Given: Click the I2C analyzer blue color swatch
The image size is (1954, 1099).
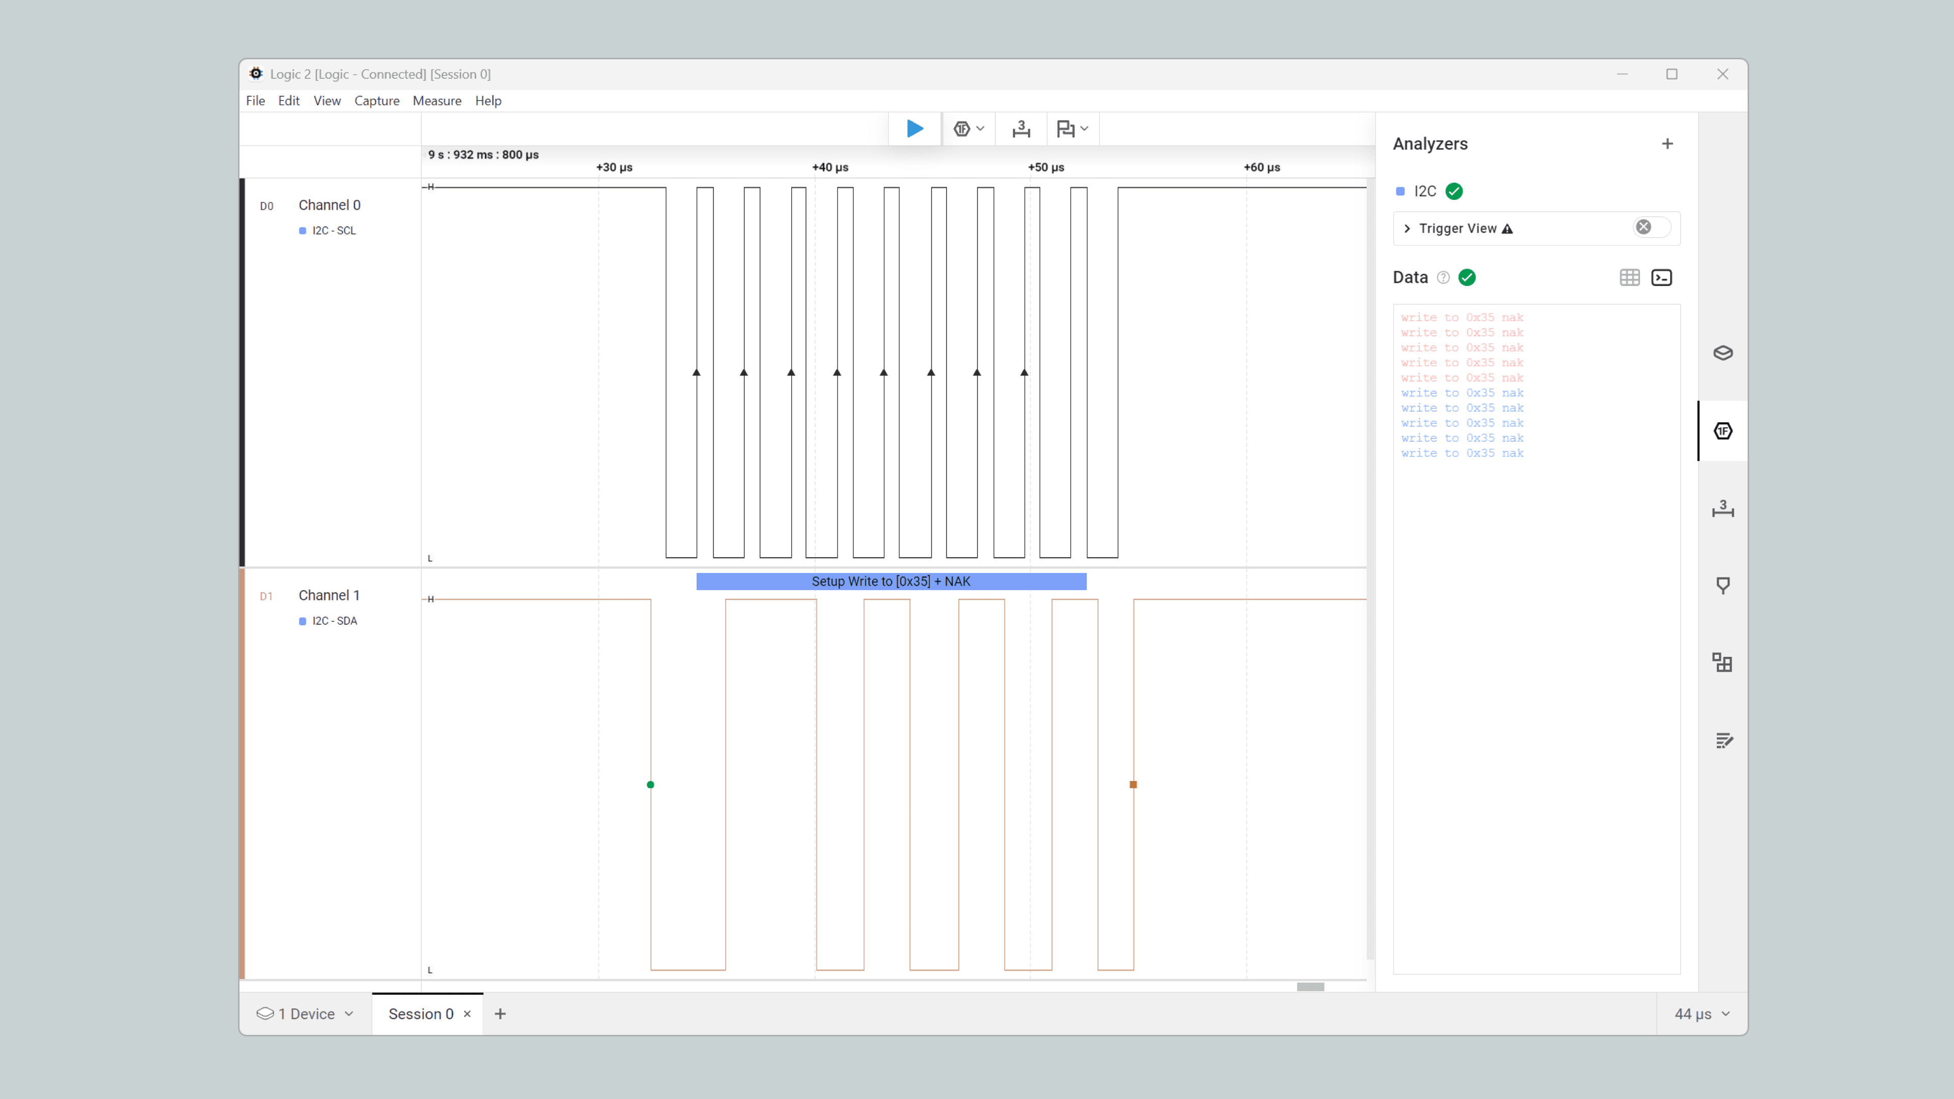Looking at the screenshot, I should [1400, 191].
